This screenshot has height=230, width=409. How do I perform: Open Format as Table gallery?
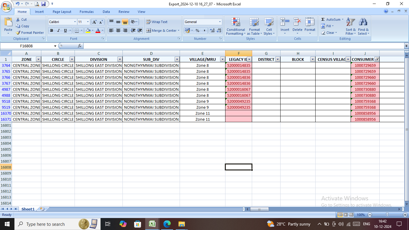[x=255, y=26]
